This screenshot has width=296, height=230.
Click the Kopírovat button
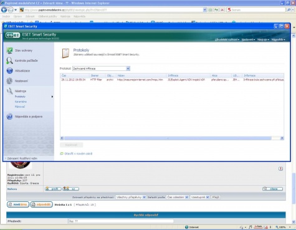click(71, 145)
